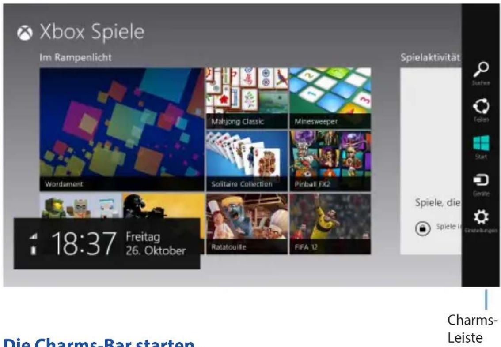Open the yellow soldier silhouette tile
This screenshot has height=347, width=501.
163,206
